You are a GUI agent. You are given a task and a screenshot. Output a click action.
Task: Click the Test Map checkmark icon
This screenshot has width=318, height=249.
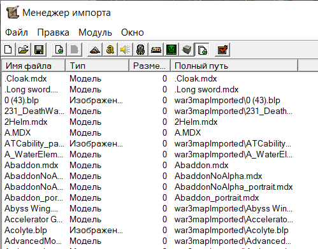point(222,50)
